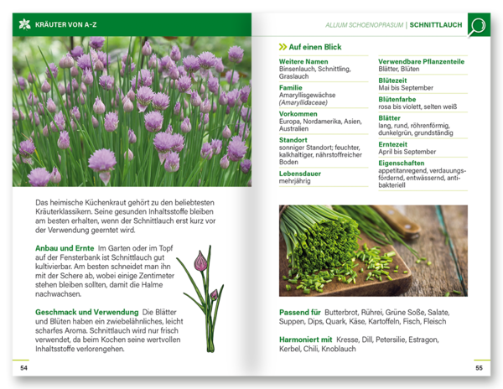The image size is (503, 389).
Task: Click the Harmoniert mit label
Action: click(x=308, y=340)
